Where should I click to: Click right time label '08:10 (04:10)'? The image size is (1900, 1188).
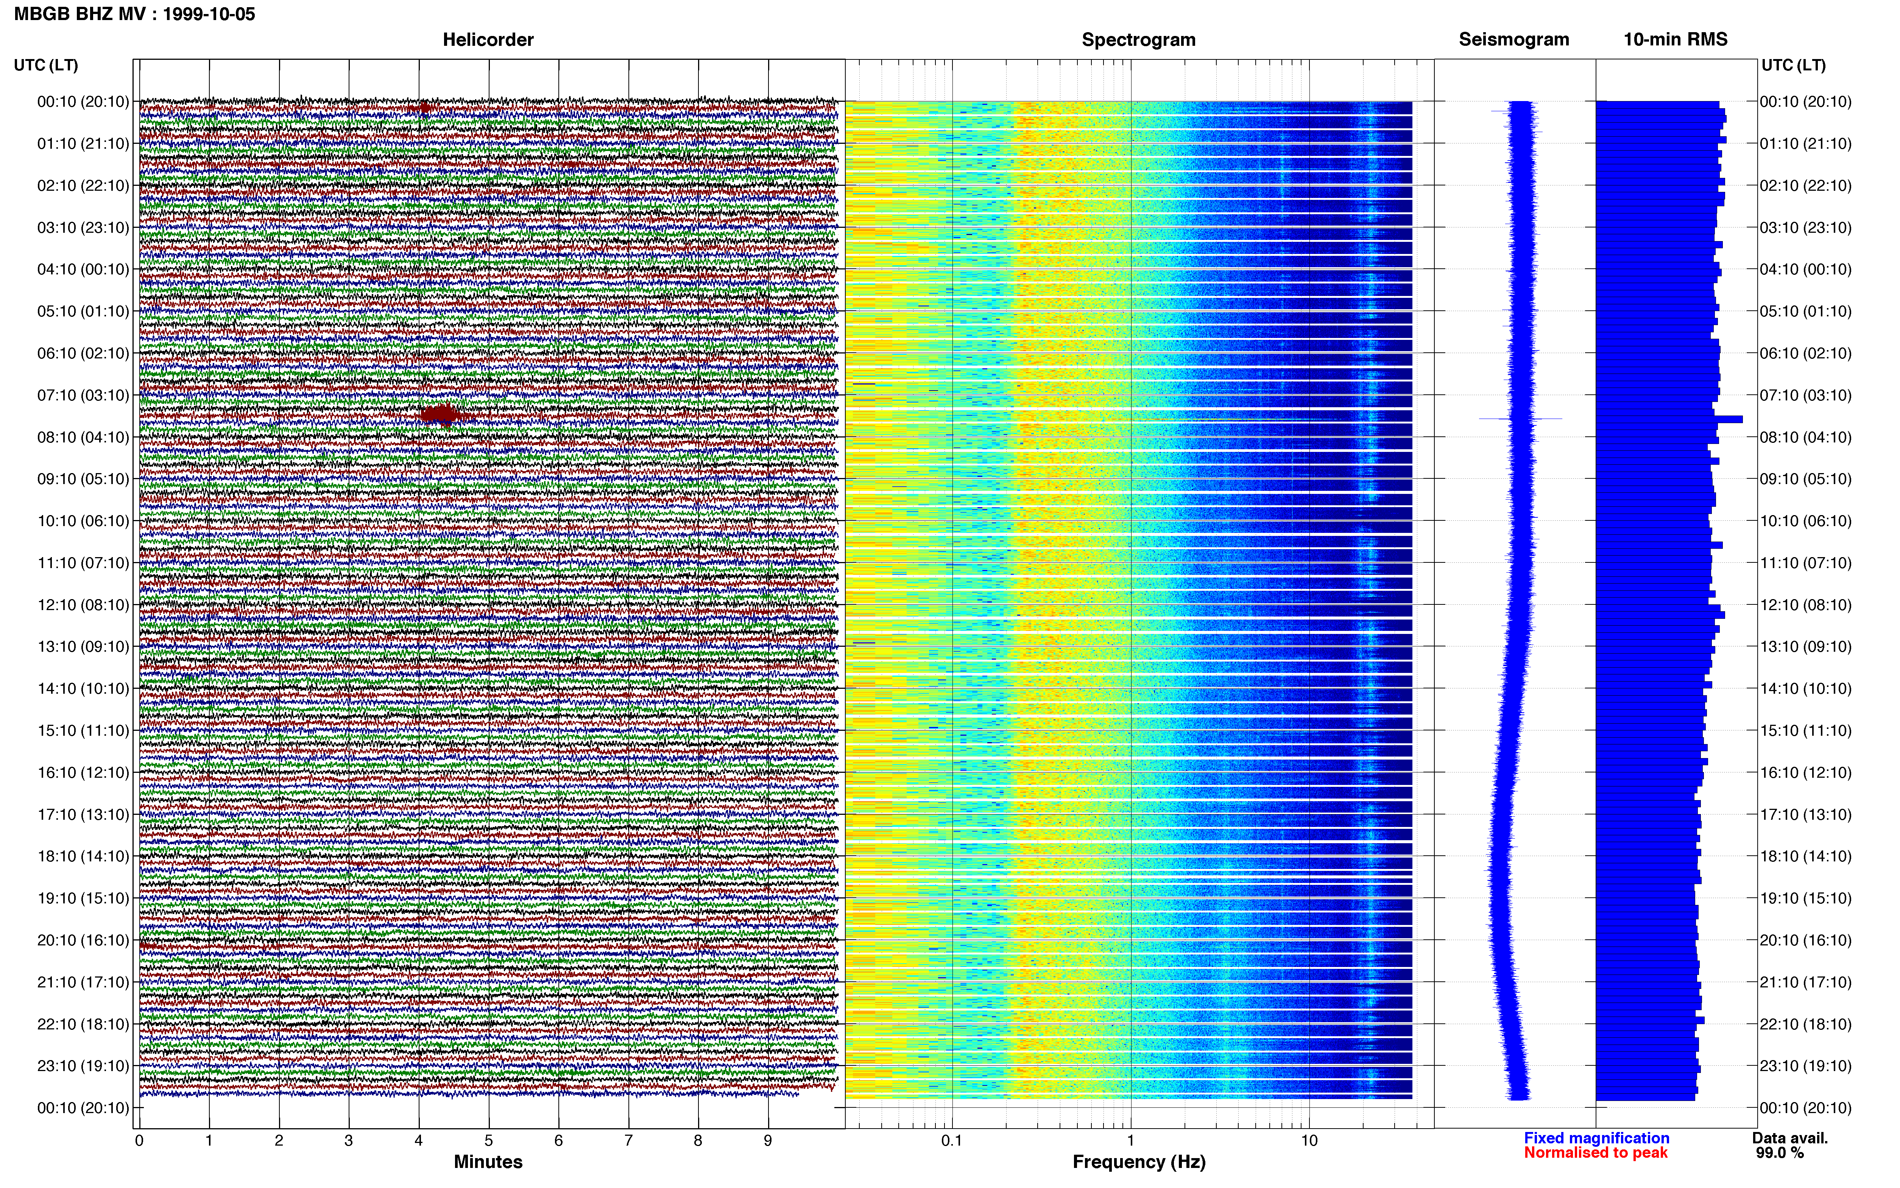coord(1806,437)
